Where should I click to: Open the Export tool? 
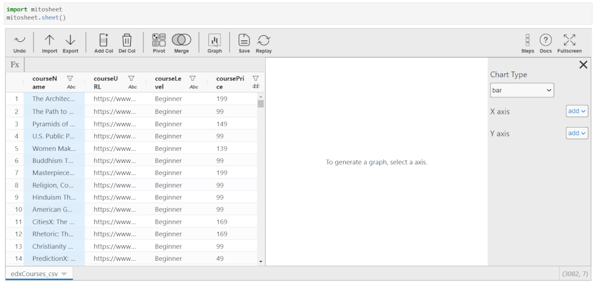click(71, 43)
